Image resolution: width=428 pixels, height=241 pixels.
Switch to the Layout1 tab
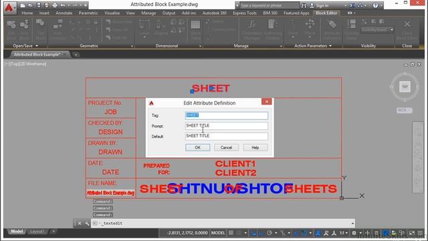click(37, 232)
